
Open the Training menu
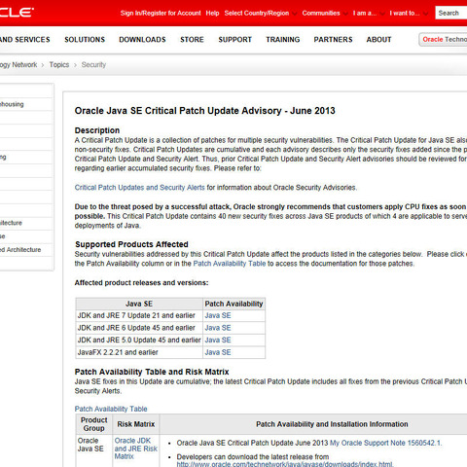[x=283, y=40]
